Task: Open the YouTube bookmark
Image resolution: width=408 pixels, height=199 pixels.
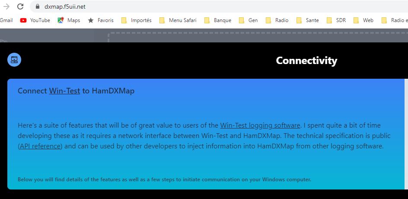Action: pos(35,20)
